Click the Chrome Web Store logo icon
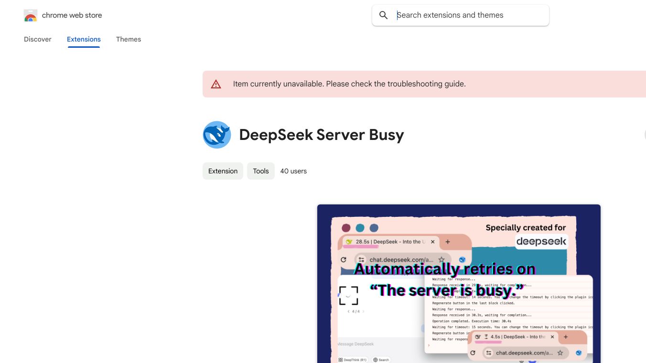The width and height of the screenshot is (646, 363). (x=31, y=15)
